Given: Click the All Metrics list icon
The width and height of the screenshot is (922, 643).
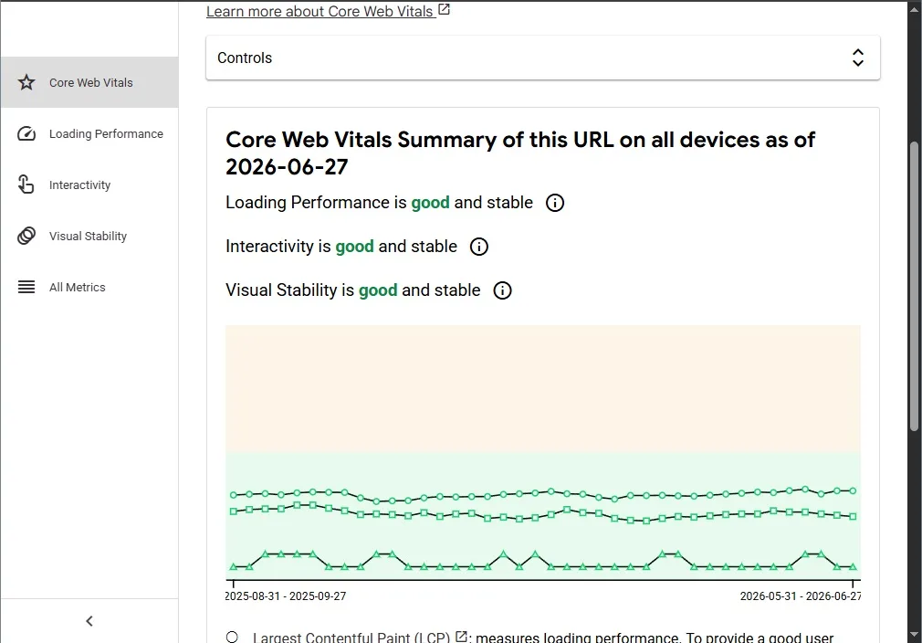Looking at the screenshot, I should (26, 287).
